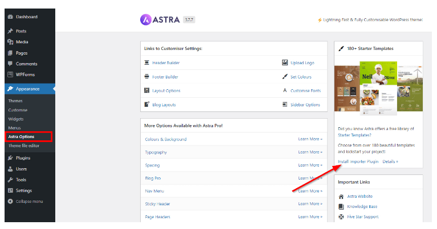The image size is (437, 229).
Task: Open the Footer Builder link
Action: (165, 77)
